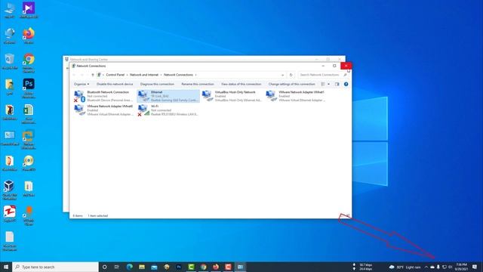The width and height of the screenshot is (483, 272).
Task: Open Task View on the taskbar
Action: pos(117,267)
